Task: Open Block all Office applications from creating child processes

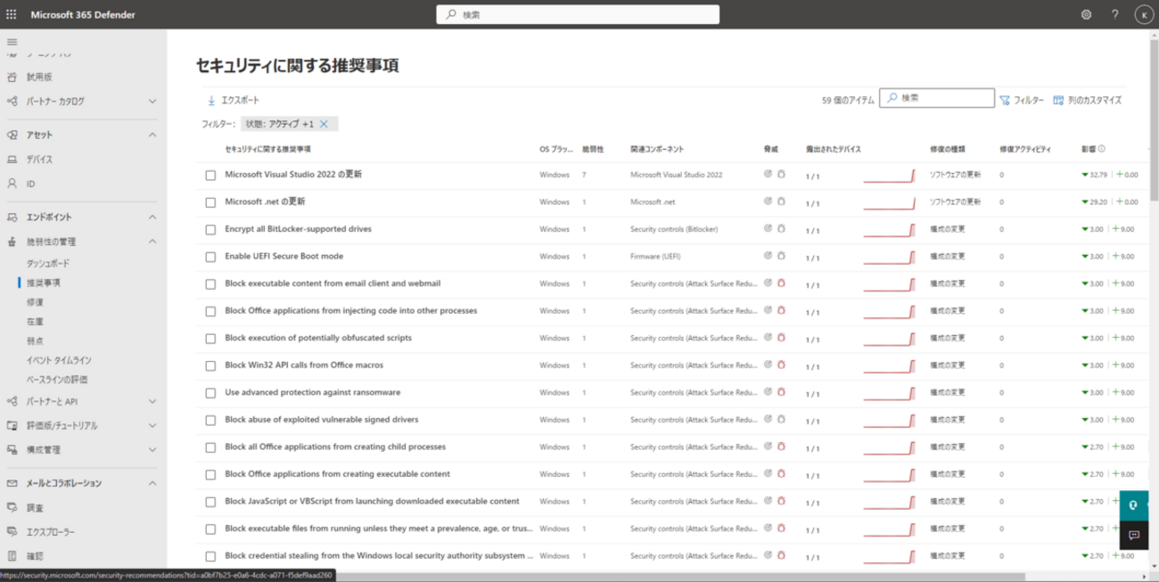Action: tap(335, 447)
